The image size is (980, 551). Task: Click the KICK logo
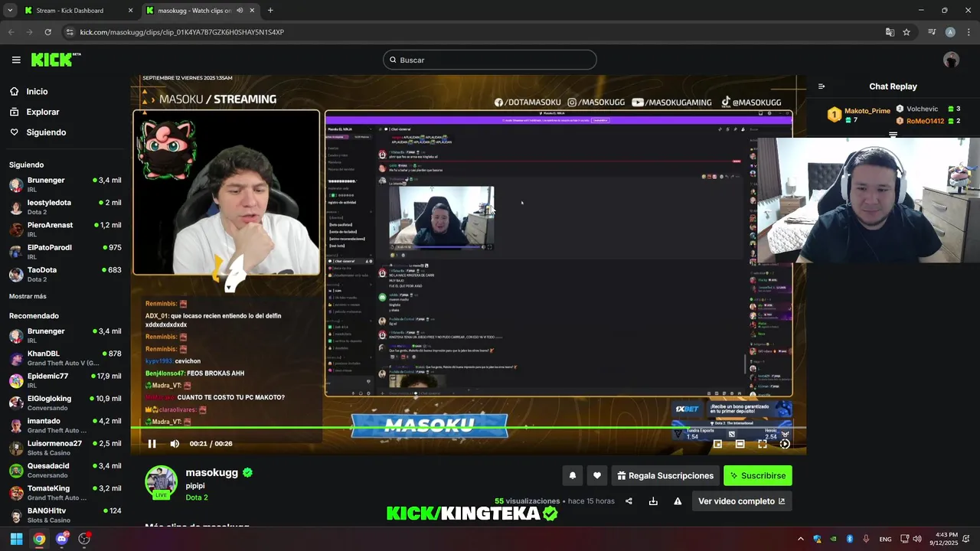pos(55,60)
